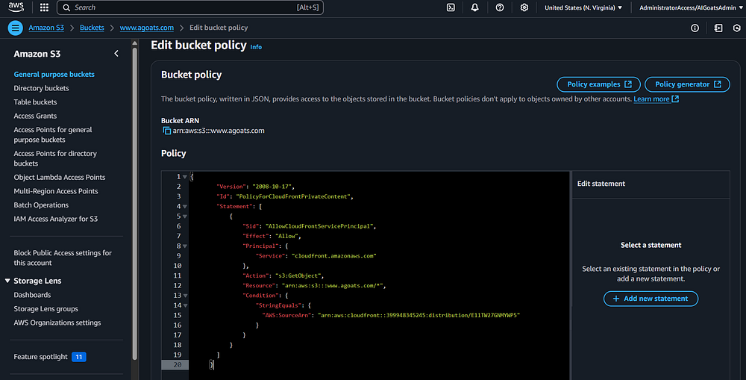Collapse the fold arrow on line 1

[185, 177]
